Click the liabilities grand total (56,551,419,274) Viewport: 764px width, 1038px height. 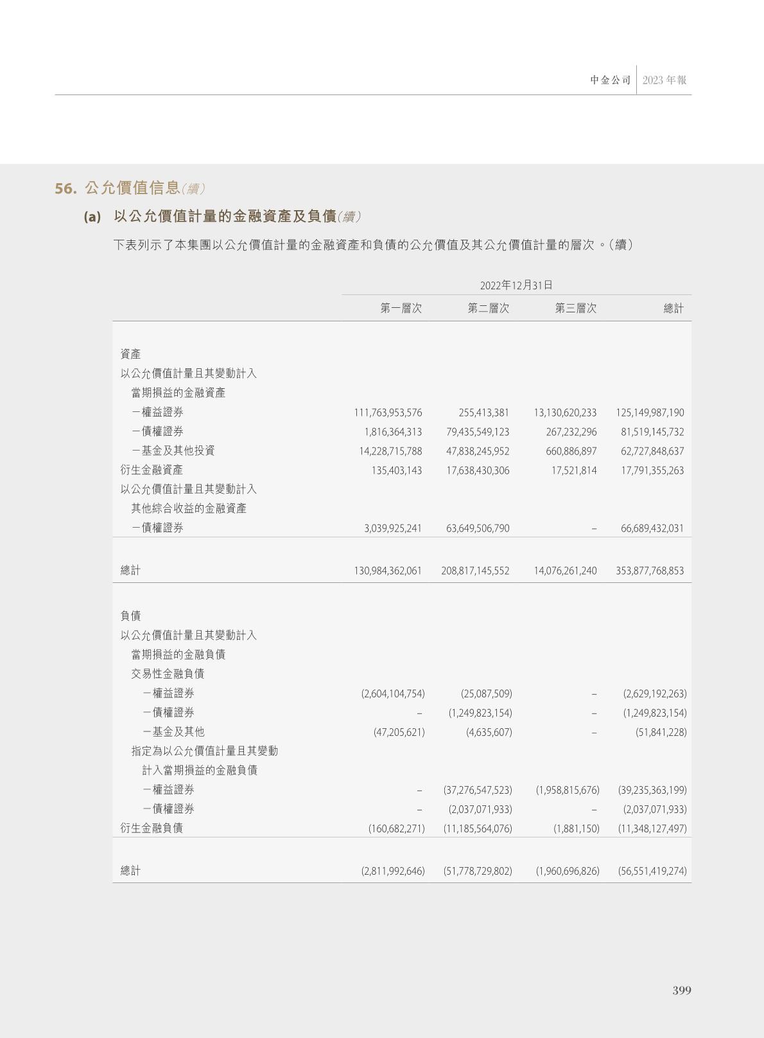[652, 872]
